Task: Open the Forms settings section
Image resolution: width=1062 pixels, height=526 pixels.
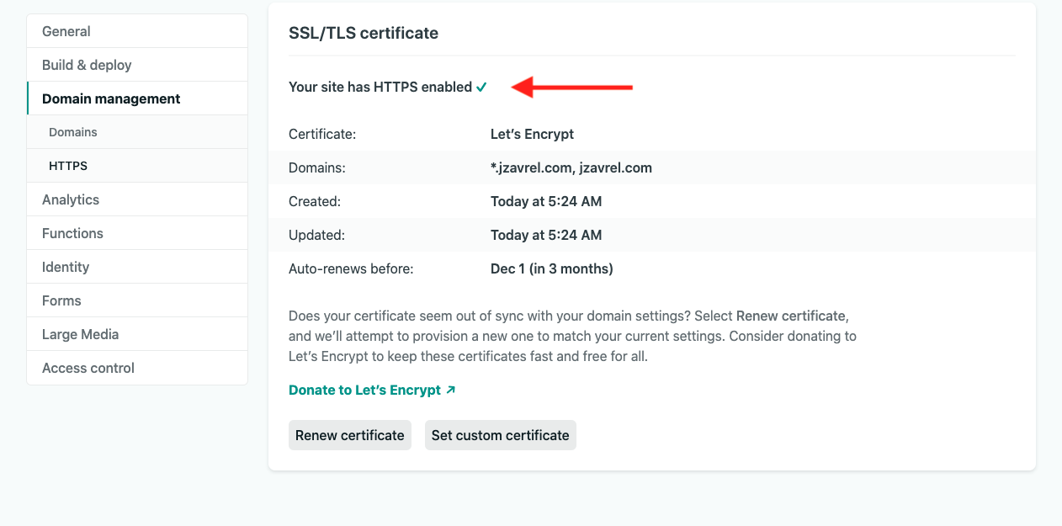Action: coord(137,300)
